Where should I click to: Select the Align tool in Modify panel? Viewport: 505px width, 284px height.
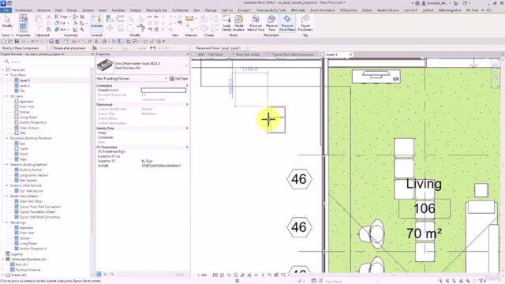[110, 19]
